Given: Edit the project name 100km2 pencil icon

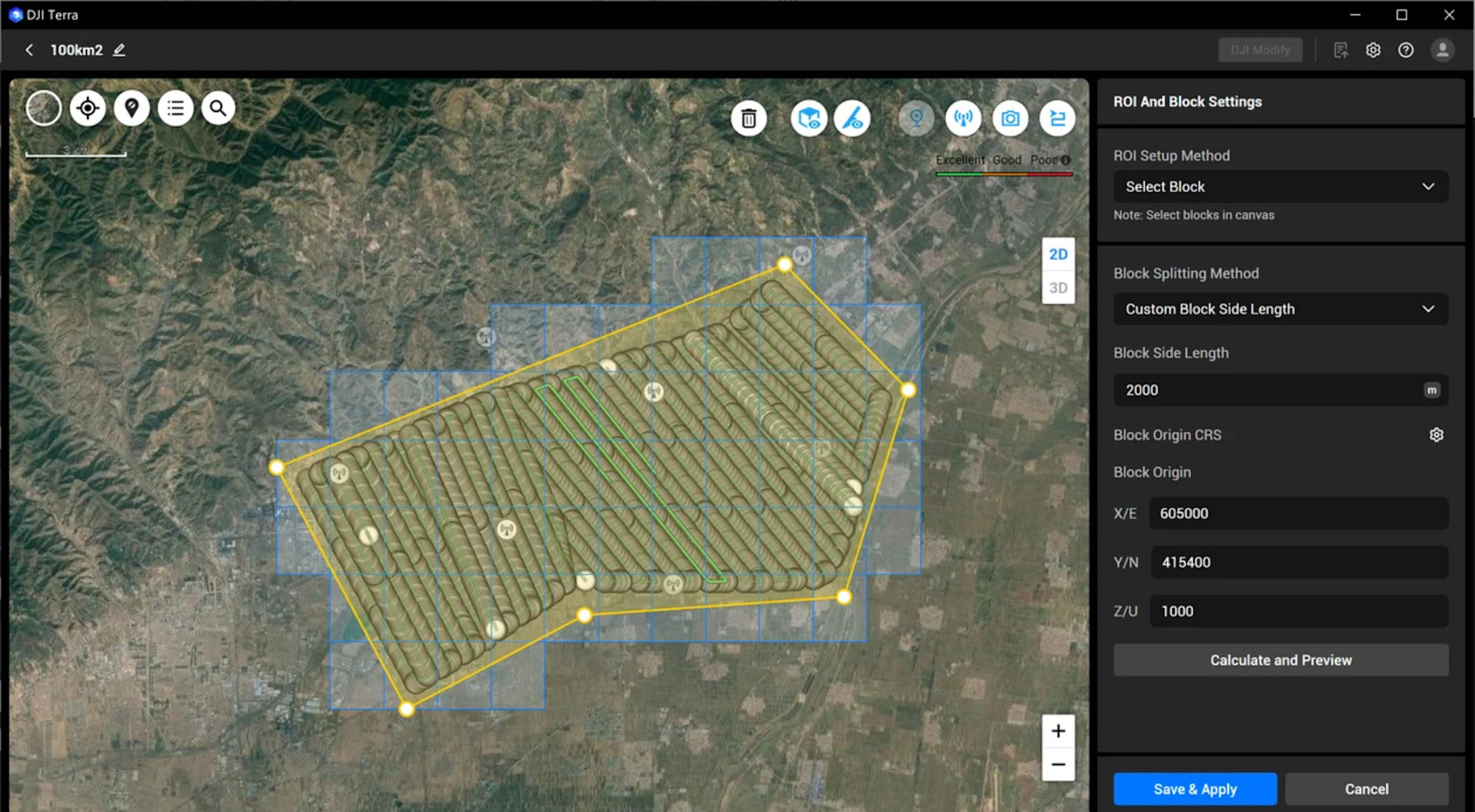Looking at the screenshot, I should [x=119, y=50].
